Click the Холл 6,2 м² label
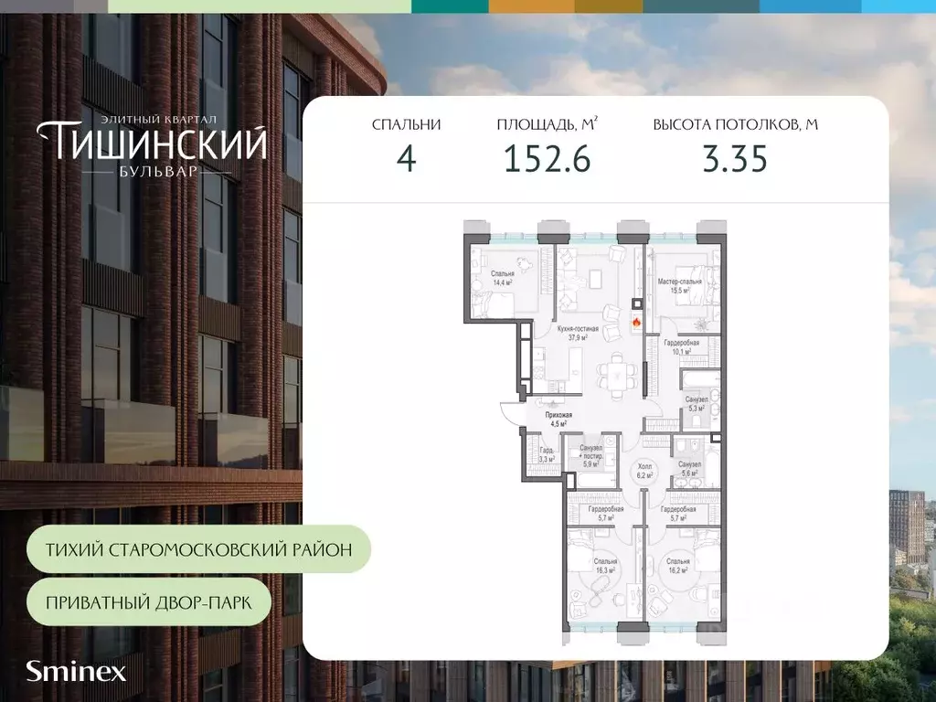The width and height of the screenshot is (936, 702). (644, 471)
